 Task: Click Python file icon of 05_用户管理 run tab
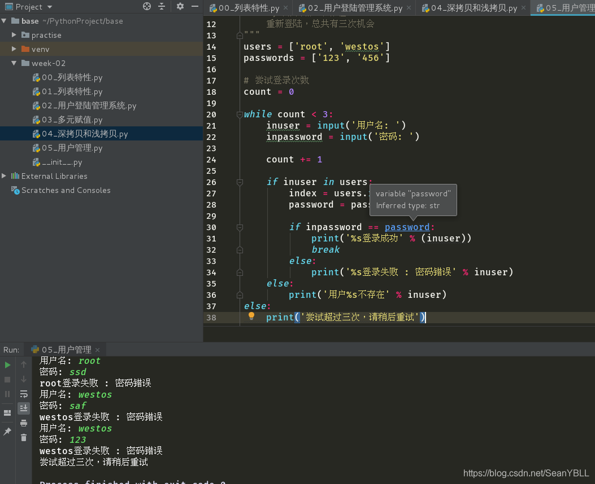(x=35, y=349)
